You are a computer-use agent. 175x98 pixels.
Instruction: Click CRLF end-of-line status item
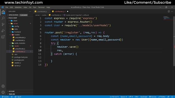(x=136, y=97)
